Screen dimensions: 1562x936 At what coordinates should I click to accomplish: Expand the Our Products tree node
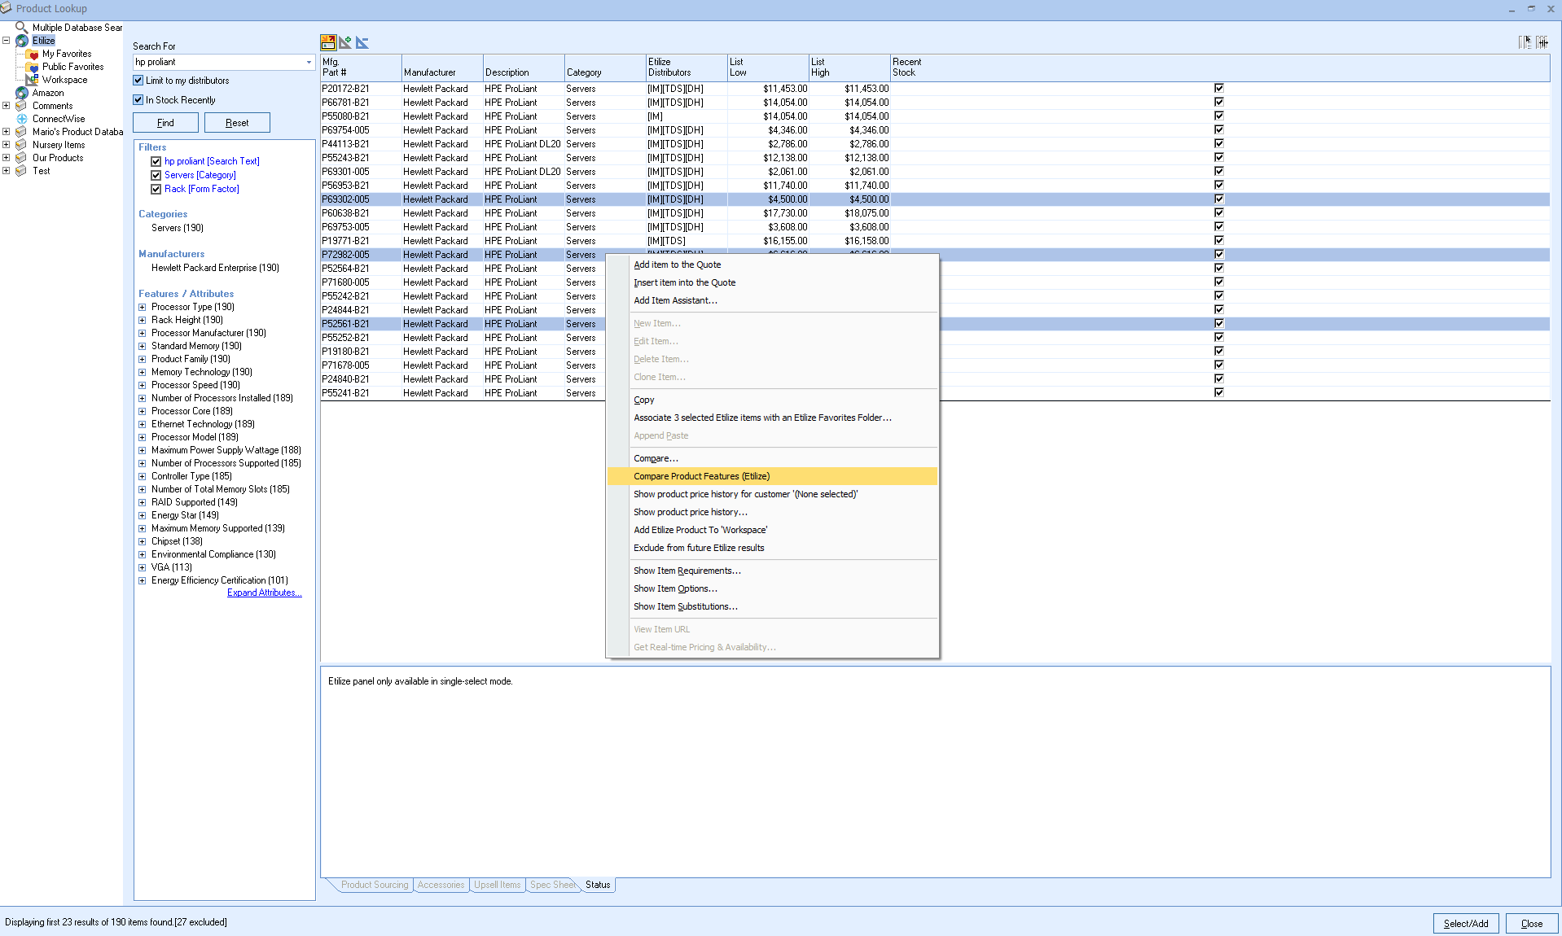(x=7, y=158)
